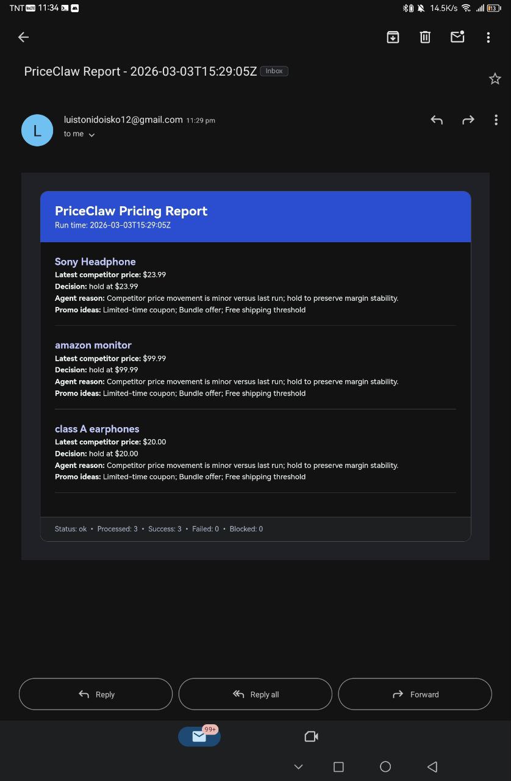Reply via the reply arrow beside the sender
The image size is (511, 781).
tap(437, 120)
